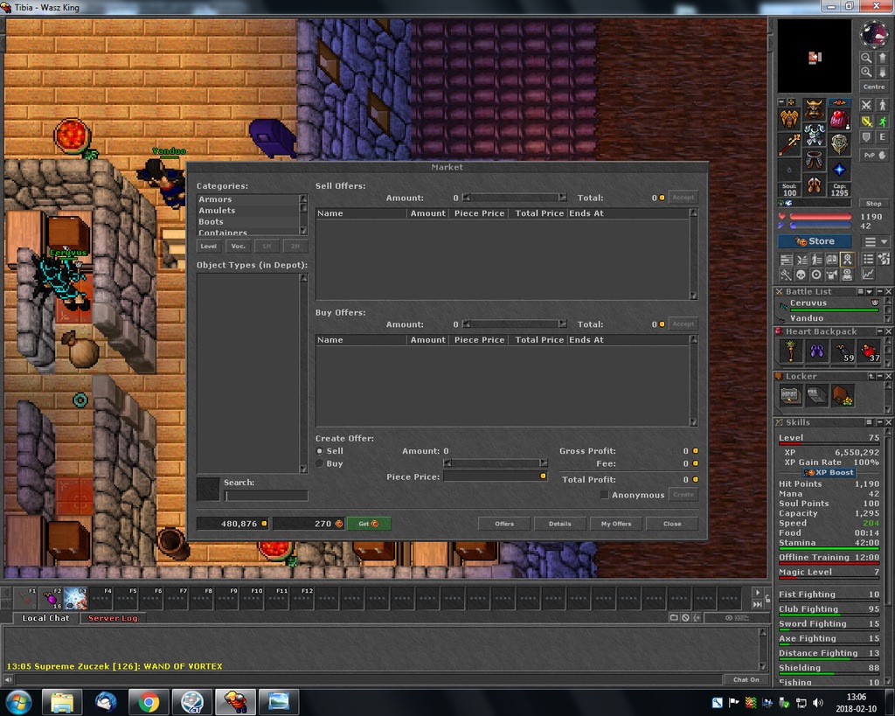895x716 pixels.
Task: Open the Store button
Action: coord(815,241)
